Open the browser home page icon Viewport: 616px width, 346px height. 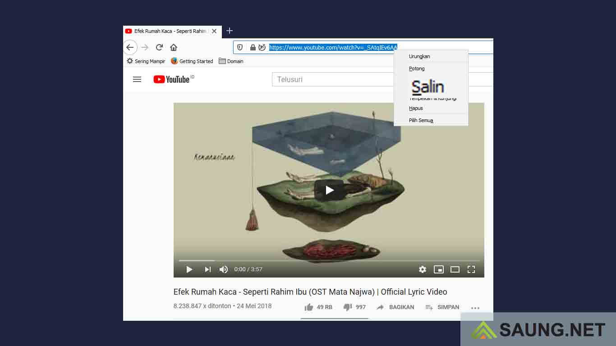coord(174,47)
